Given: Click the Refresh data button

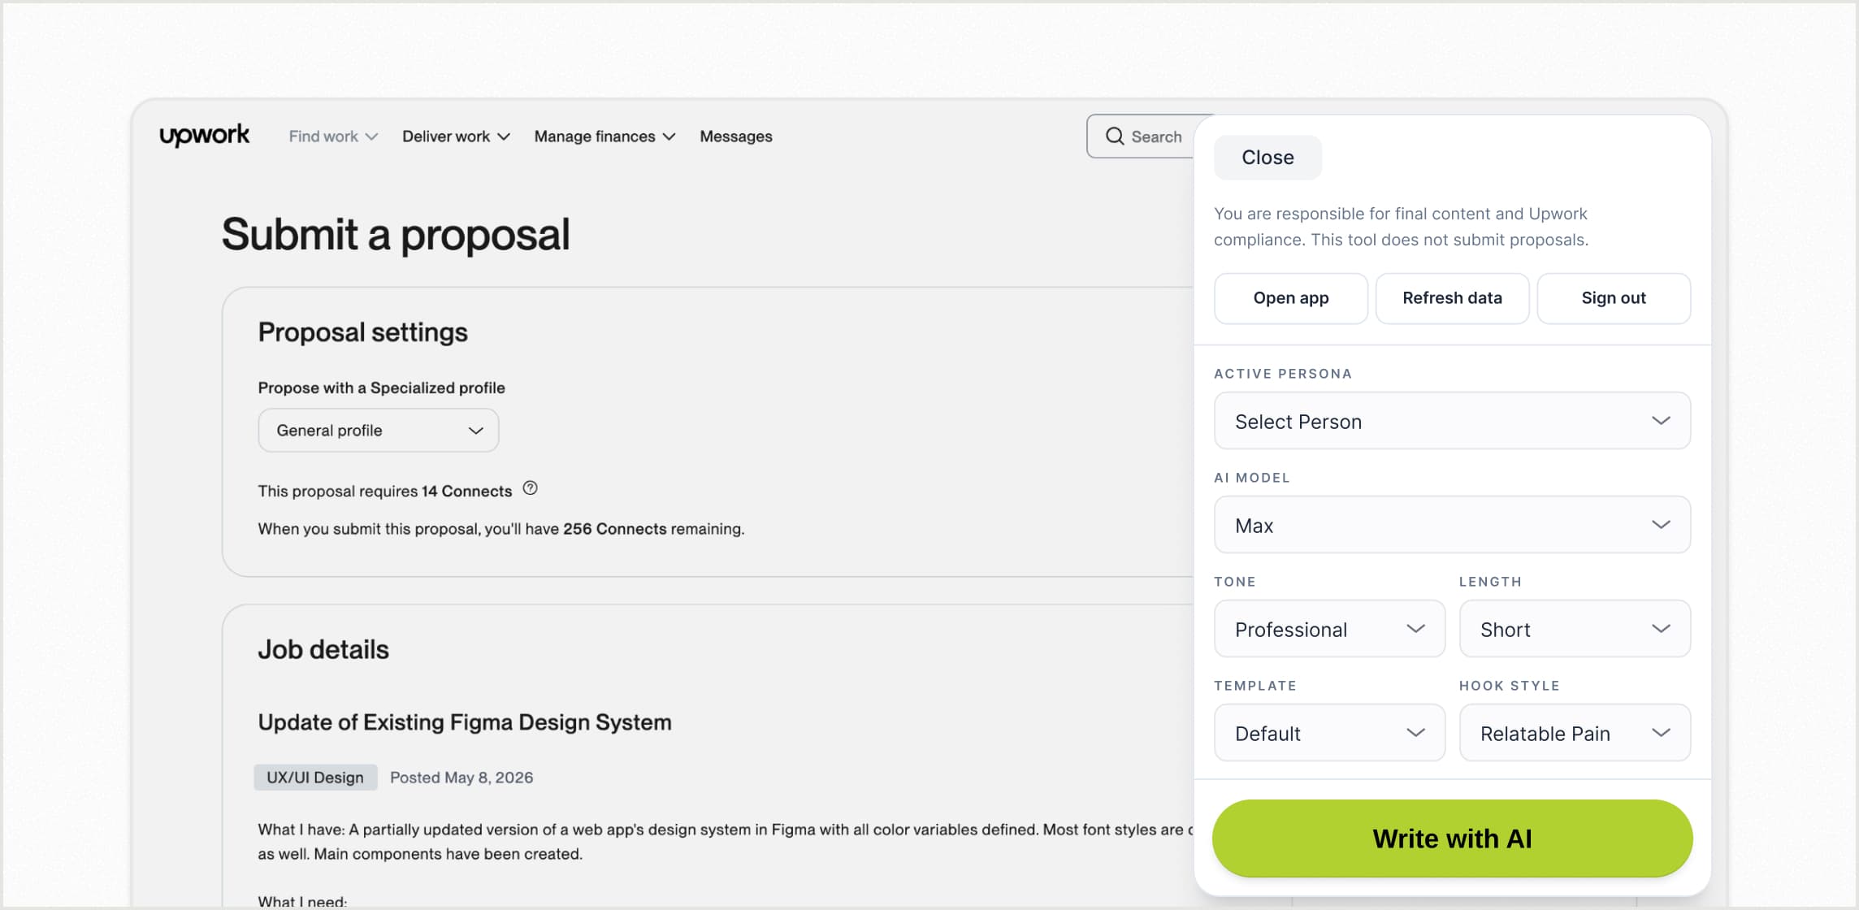Looking at the screenshot, I should (x=1453, y=298).
